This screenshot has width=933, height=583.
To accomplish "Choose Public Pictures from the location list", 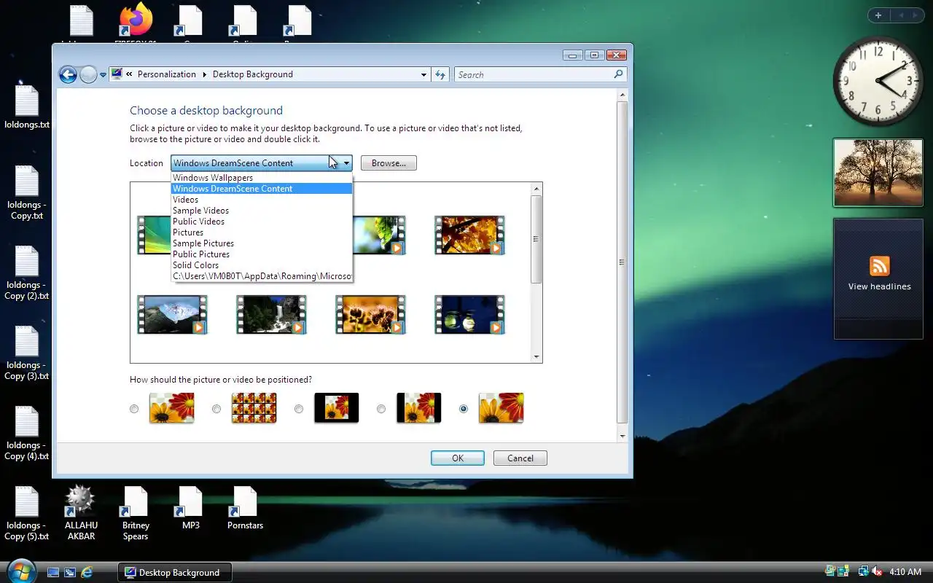I will 262,254.
